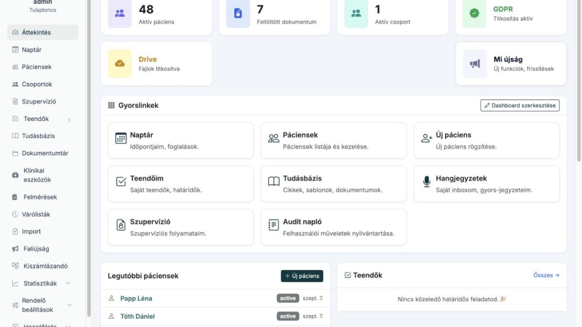Click the Mi újság megaphone icon
This screenshot has width=582, height=327.
475,64
